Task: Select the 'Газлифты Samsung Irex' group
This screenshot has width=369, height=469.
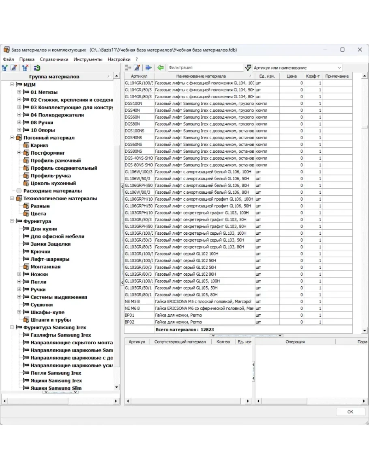Action: point(60,335)
